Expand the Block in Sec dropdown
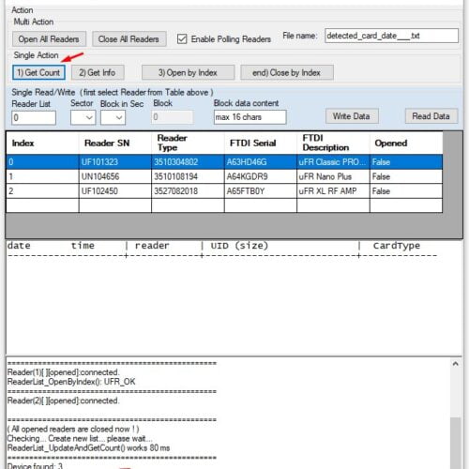This screenshot has width=469, height=469. point(113,117)
